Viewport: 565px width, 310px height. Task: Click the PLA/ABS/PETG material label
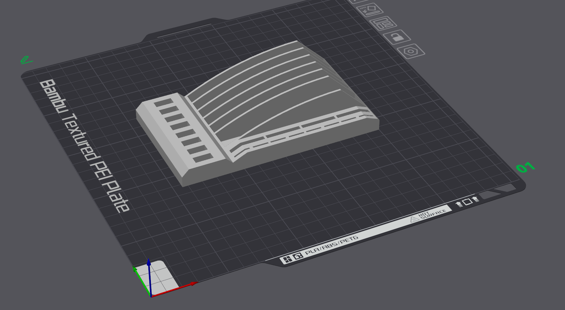click(331, 245)
